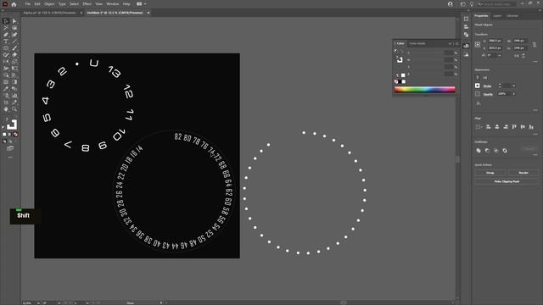Viewport: 543px width, 305px height.
Task: Toggle Draw Normal mode in toolbar
Action: pyautogui.click(x=4, y=141)
